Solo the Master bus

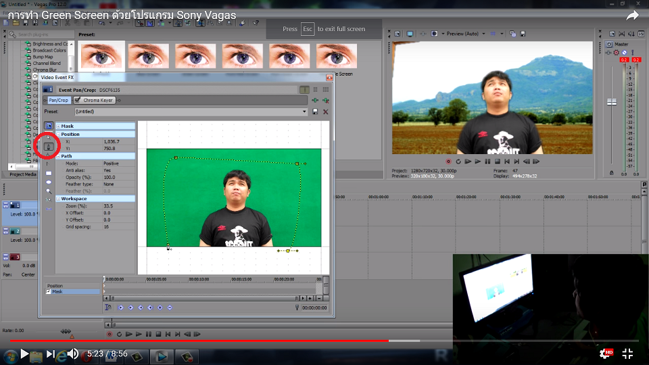(633, 53)
